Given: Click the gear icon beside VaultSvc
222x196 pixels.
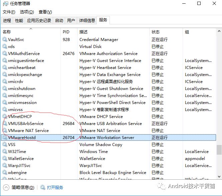Looking at the screenshot, I should point(5,39).
